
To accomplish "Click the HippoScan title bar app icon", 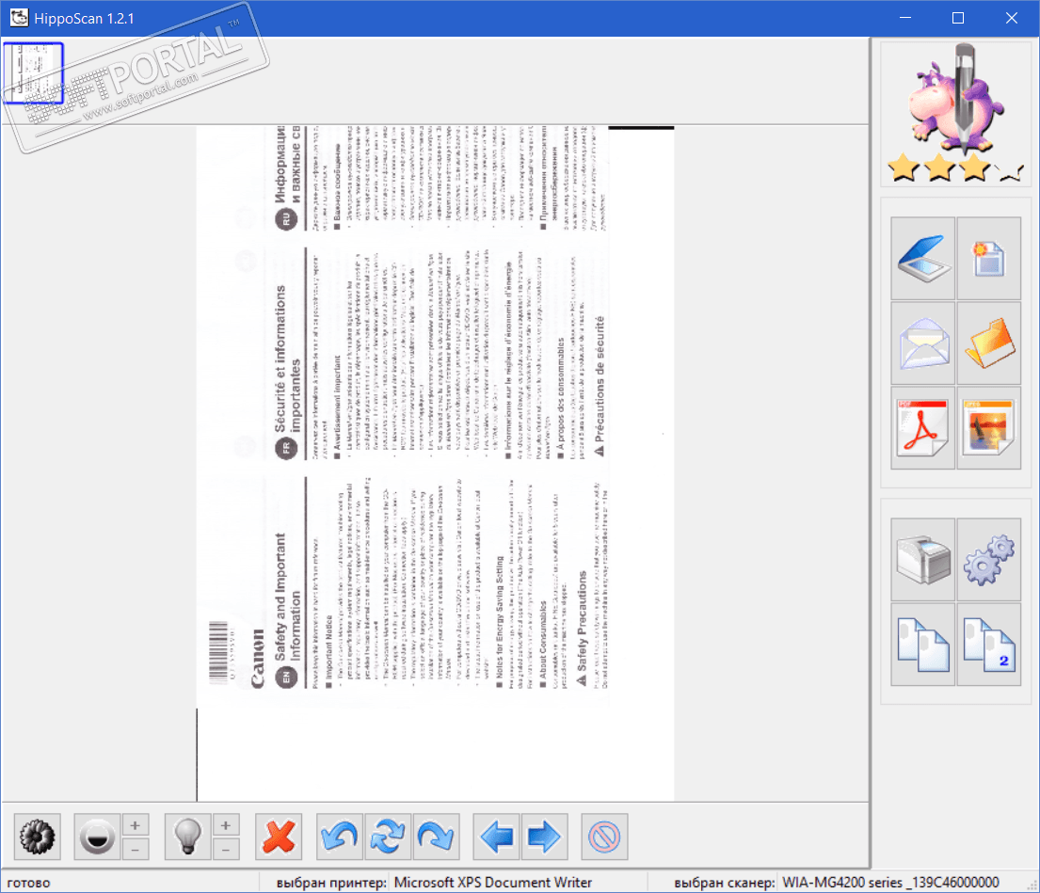I will [19, 18].
